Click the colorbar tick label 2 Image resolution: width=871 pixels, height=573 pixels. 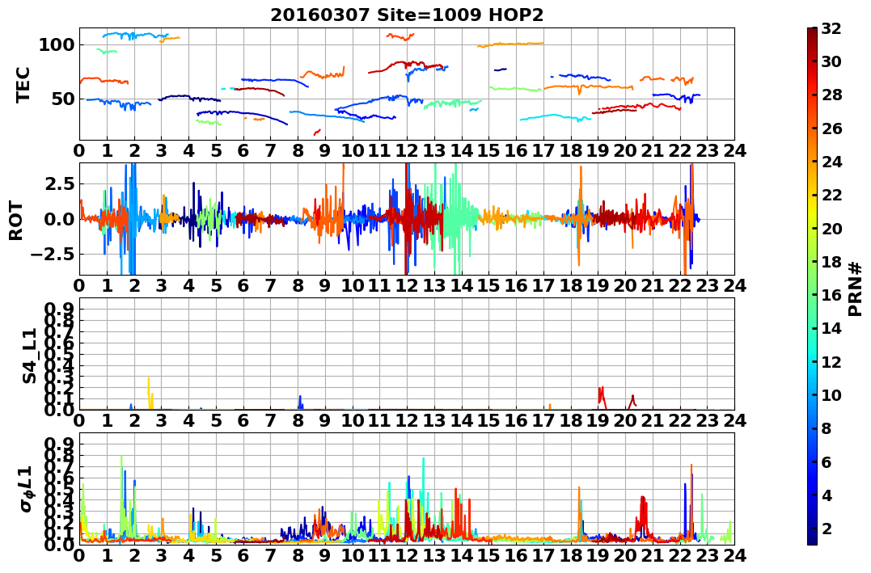(x=827, y=528)
